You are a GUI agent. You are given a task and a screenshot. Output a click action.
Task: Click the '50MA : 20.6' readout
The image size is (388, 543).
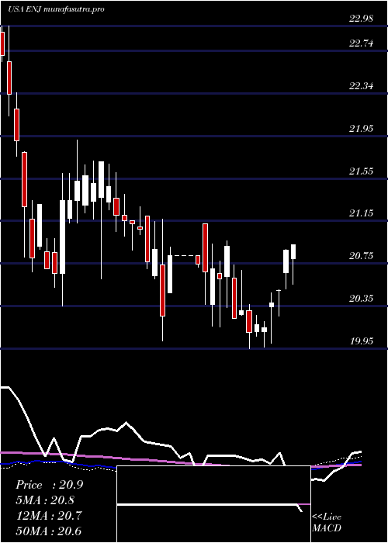tap(48, 531)
